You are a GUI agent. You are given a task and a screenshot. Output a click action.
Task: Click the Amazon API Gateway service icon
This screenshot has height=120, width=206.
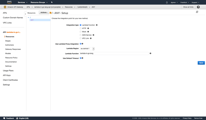(x=5, y=7)
